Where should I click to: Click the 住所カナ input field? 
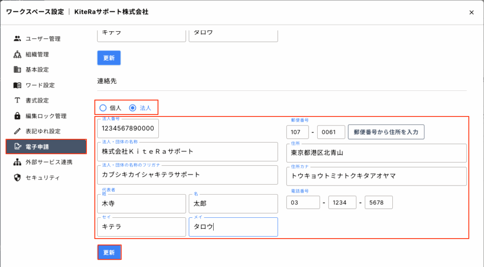point(376,176)
